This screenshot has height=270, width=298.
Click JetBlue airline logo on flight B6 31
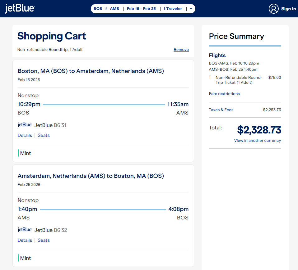[x=25, y=125]
